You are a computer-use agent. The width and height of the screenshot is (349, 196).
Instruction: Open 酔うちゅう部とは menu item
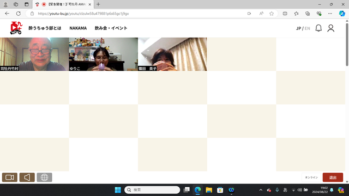click(x=45, y=28)
